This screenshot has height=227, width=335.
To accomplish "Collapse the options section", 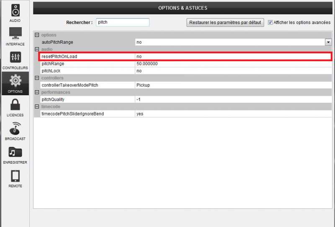I will pos(37,35).
